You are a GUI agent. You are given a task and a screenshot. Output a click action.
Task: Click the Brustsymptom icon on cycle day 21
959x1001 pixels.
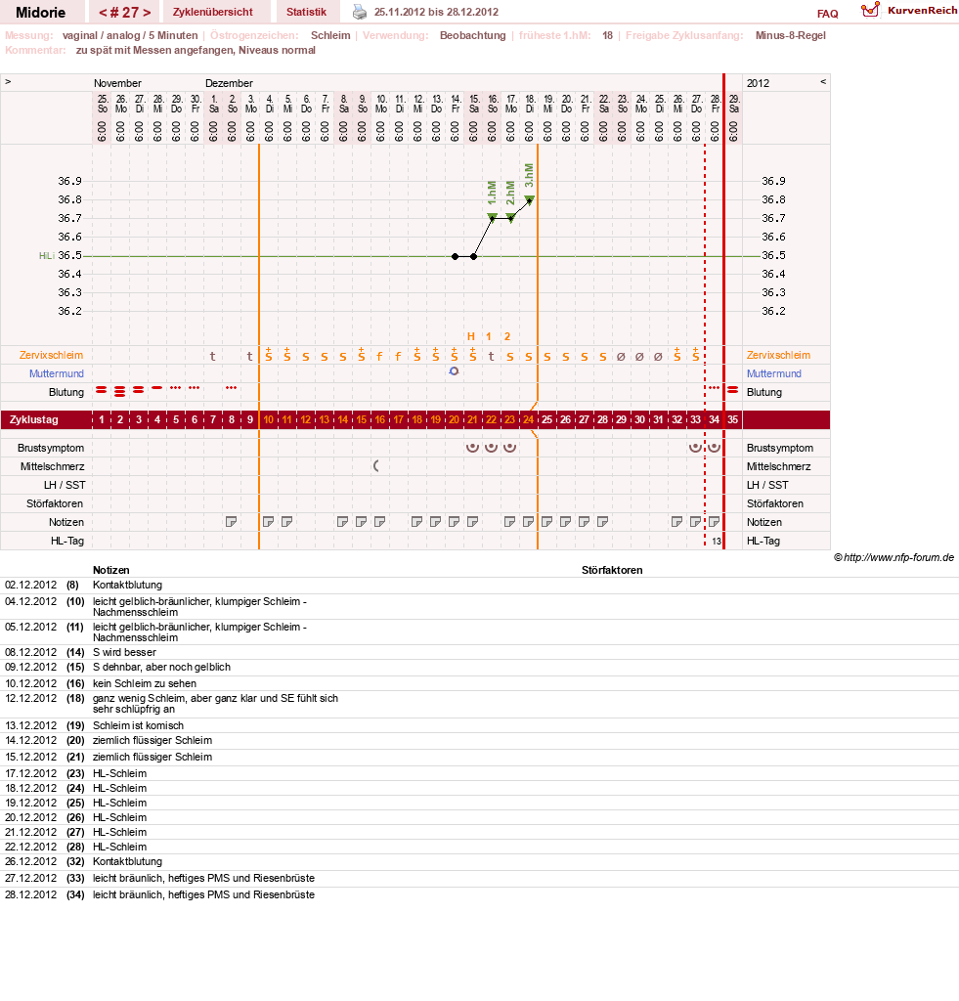(x=472, y=448)
